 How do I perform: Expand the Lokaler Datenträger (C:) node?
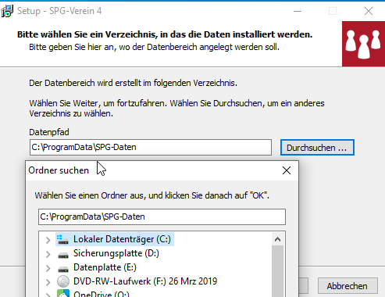[48, 240]
